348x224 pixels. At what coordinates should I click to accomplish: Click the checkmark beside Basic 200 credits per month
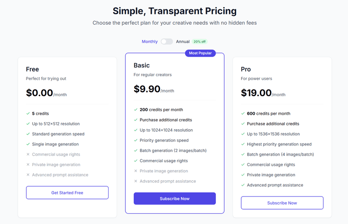point(135,110)
